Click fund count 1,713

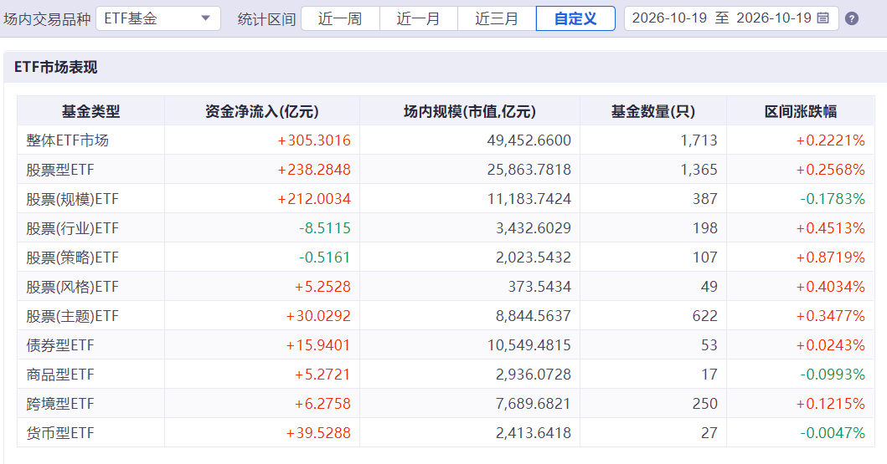tap(699, 140)
